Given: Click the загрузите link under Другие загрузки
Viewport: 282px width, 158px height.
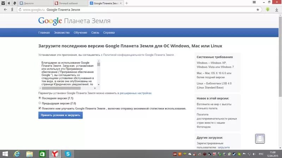Looking at the screenshot, I should point(223,147).
